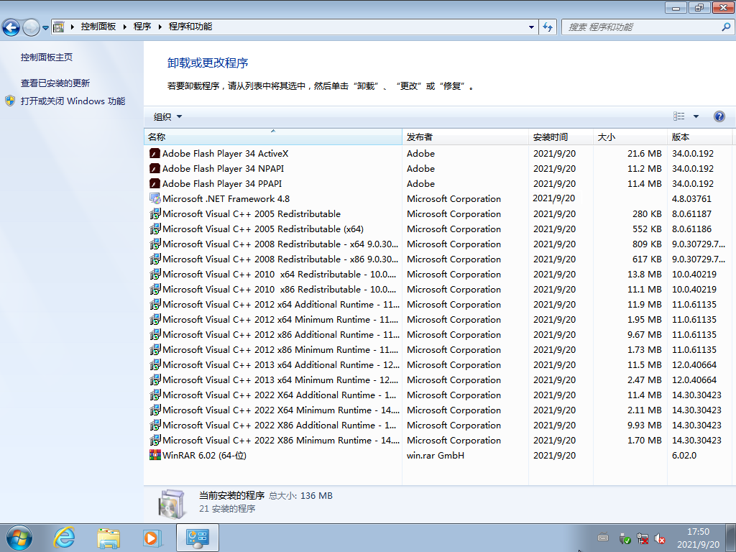Screen dimensions: 736x552
Task: Open the address bar dropdown arrow
Action: 530,27
